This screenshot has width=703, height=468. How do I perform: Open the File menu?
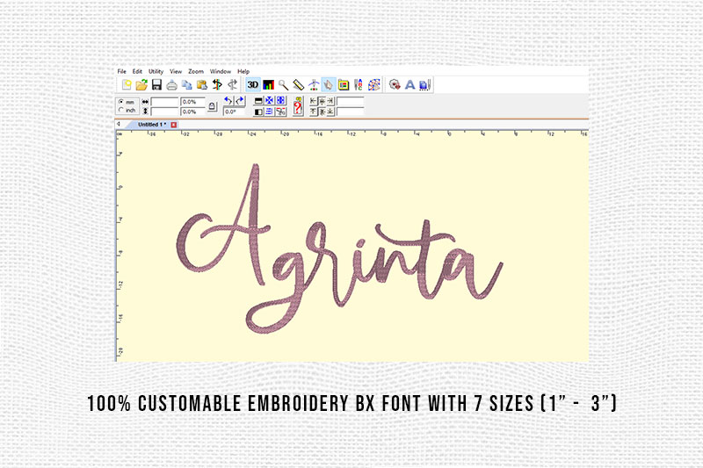(121, 71)
